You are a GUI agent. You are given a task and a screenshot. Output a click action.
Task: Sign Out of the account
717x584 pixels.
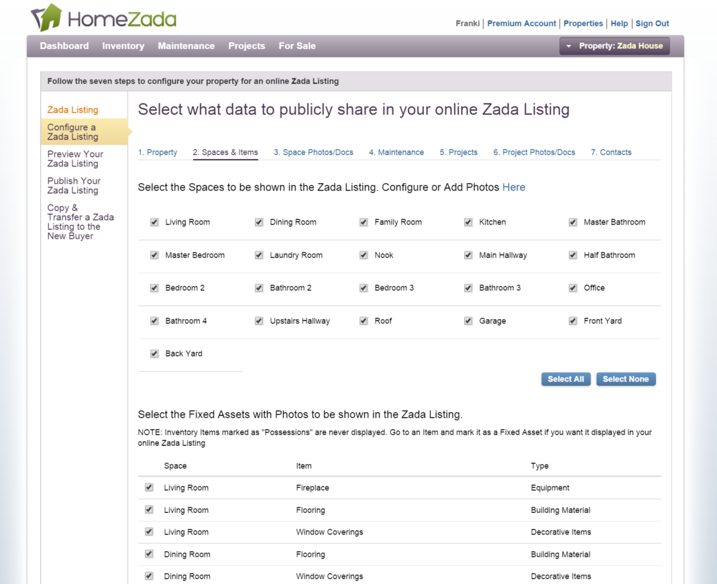pos(652,23)
